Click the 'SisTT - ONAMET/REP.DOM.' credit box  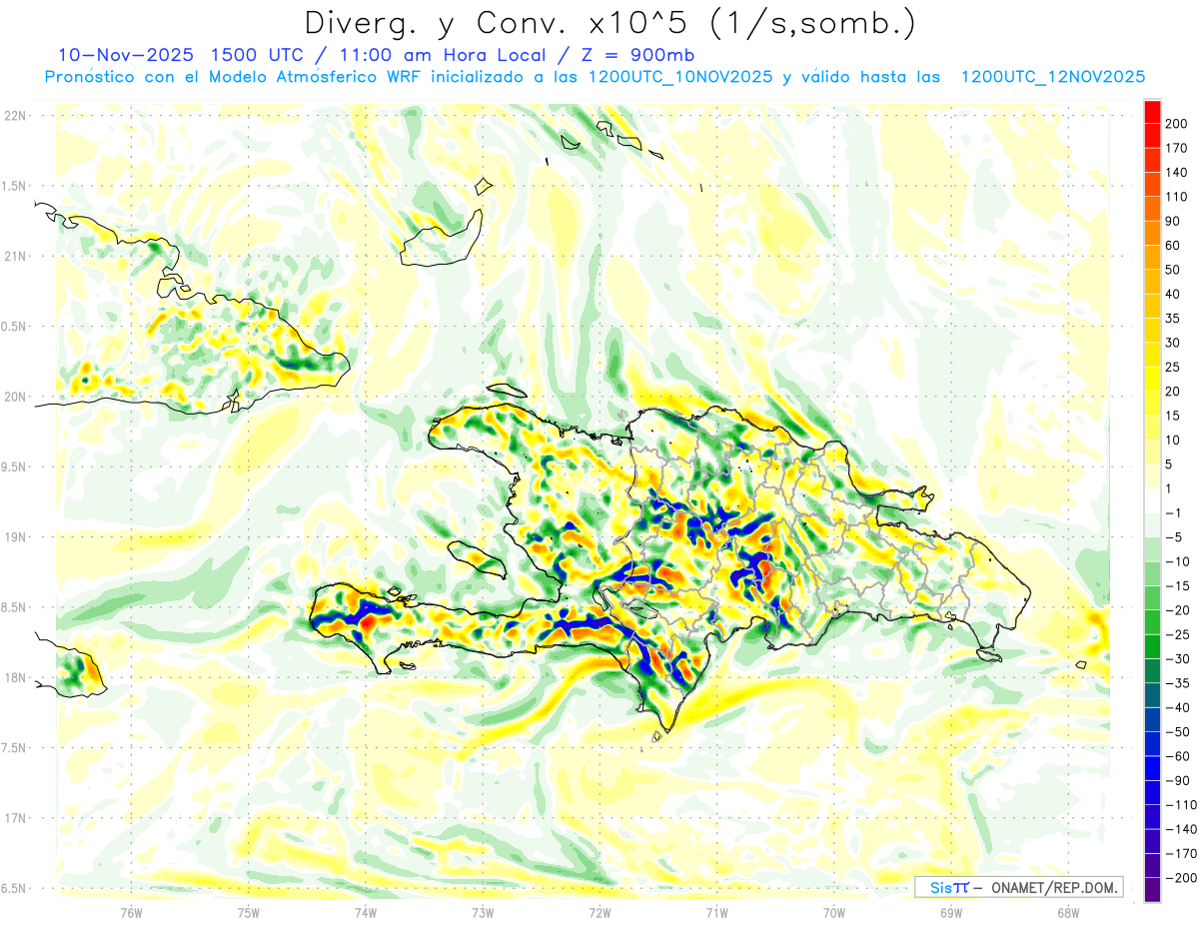tap(1018, 887)
